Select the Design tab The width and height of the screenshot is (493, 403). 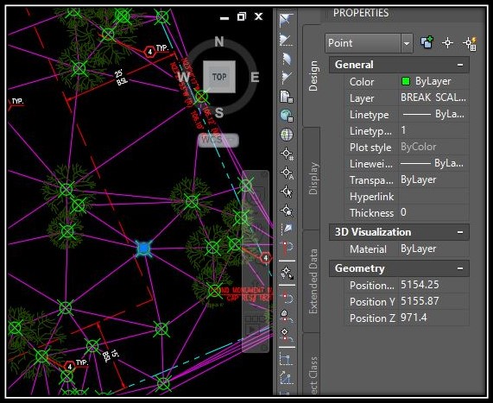pyautogui.click(x=313, y=76)
